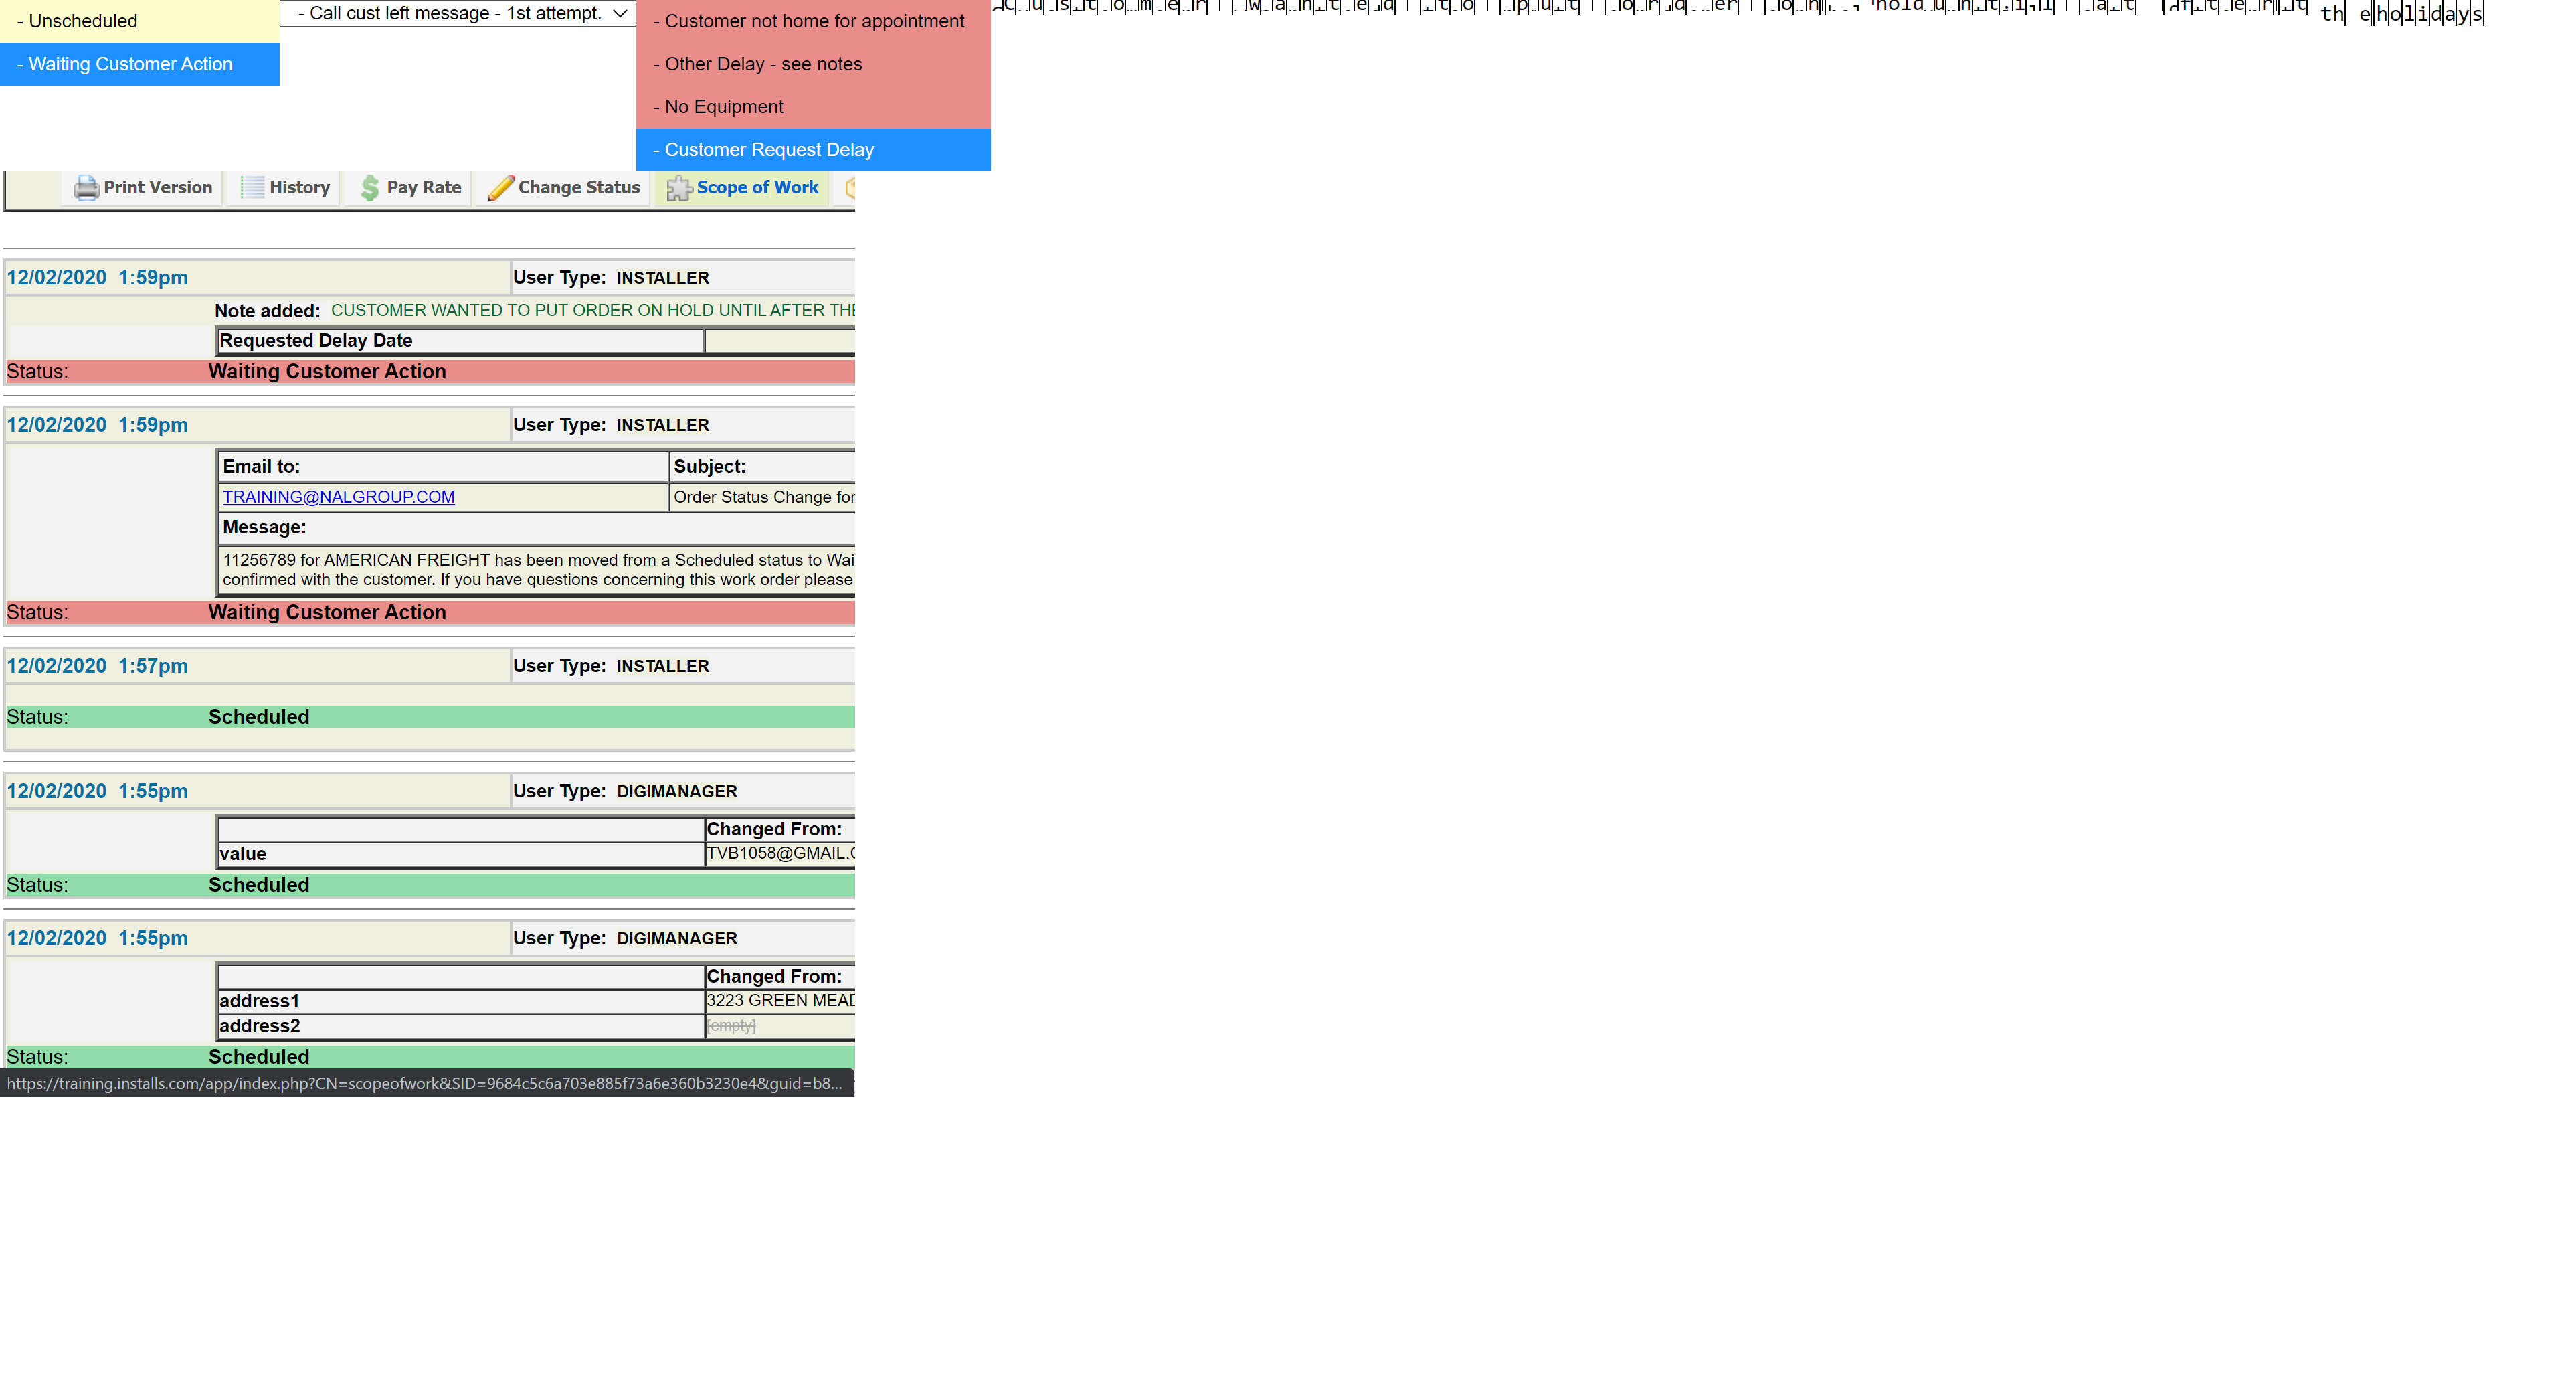This screenshot has height=1399, width=2576.
Task: Select Customer Request Delay reason
Action: 769,150
